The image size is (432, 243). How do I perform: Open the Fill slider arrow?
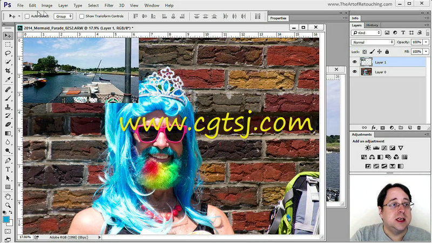pos(426,51)
